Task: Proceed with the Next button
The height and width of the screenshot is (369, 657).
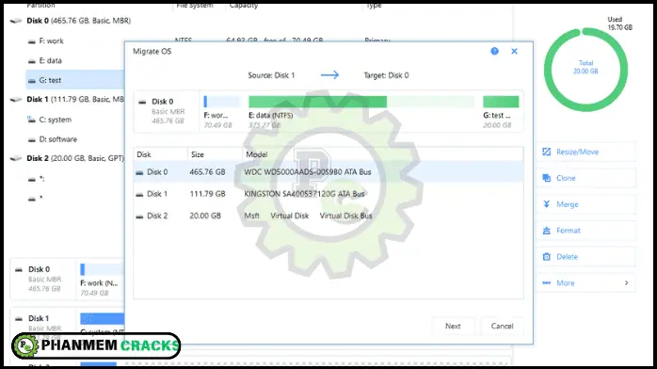Action: pos(453,326)
